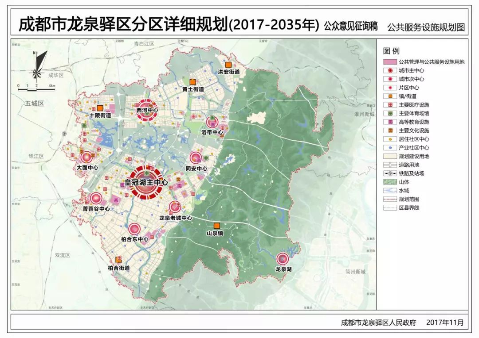Select the 主要文化设施 symbol

pos(389,129)
